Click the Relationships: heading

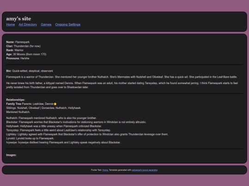(x=16, y=100)
